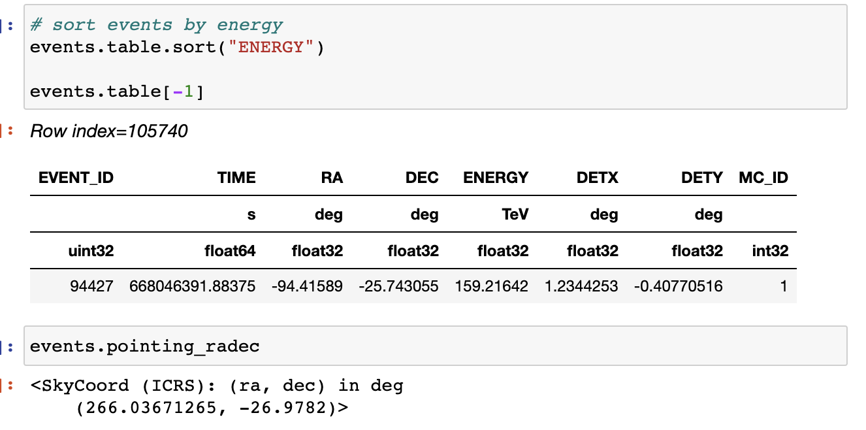Select the EVENT_ID column header
This screenshot has width=866, height=430.
click(x=76, y=177)
